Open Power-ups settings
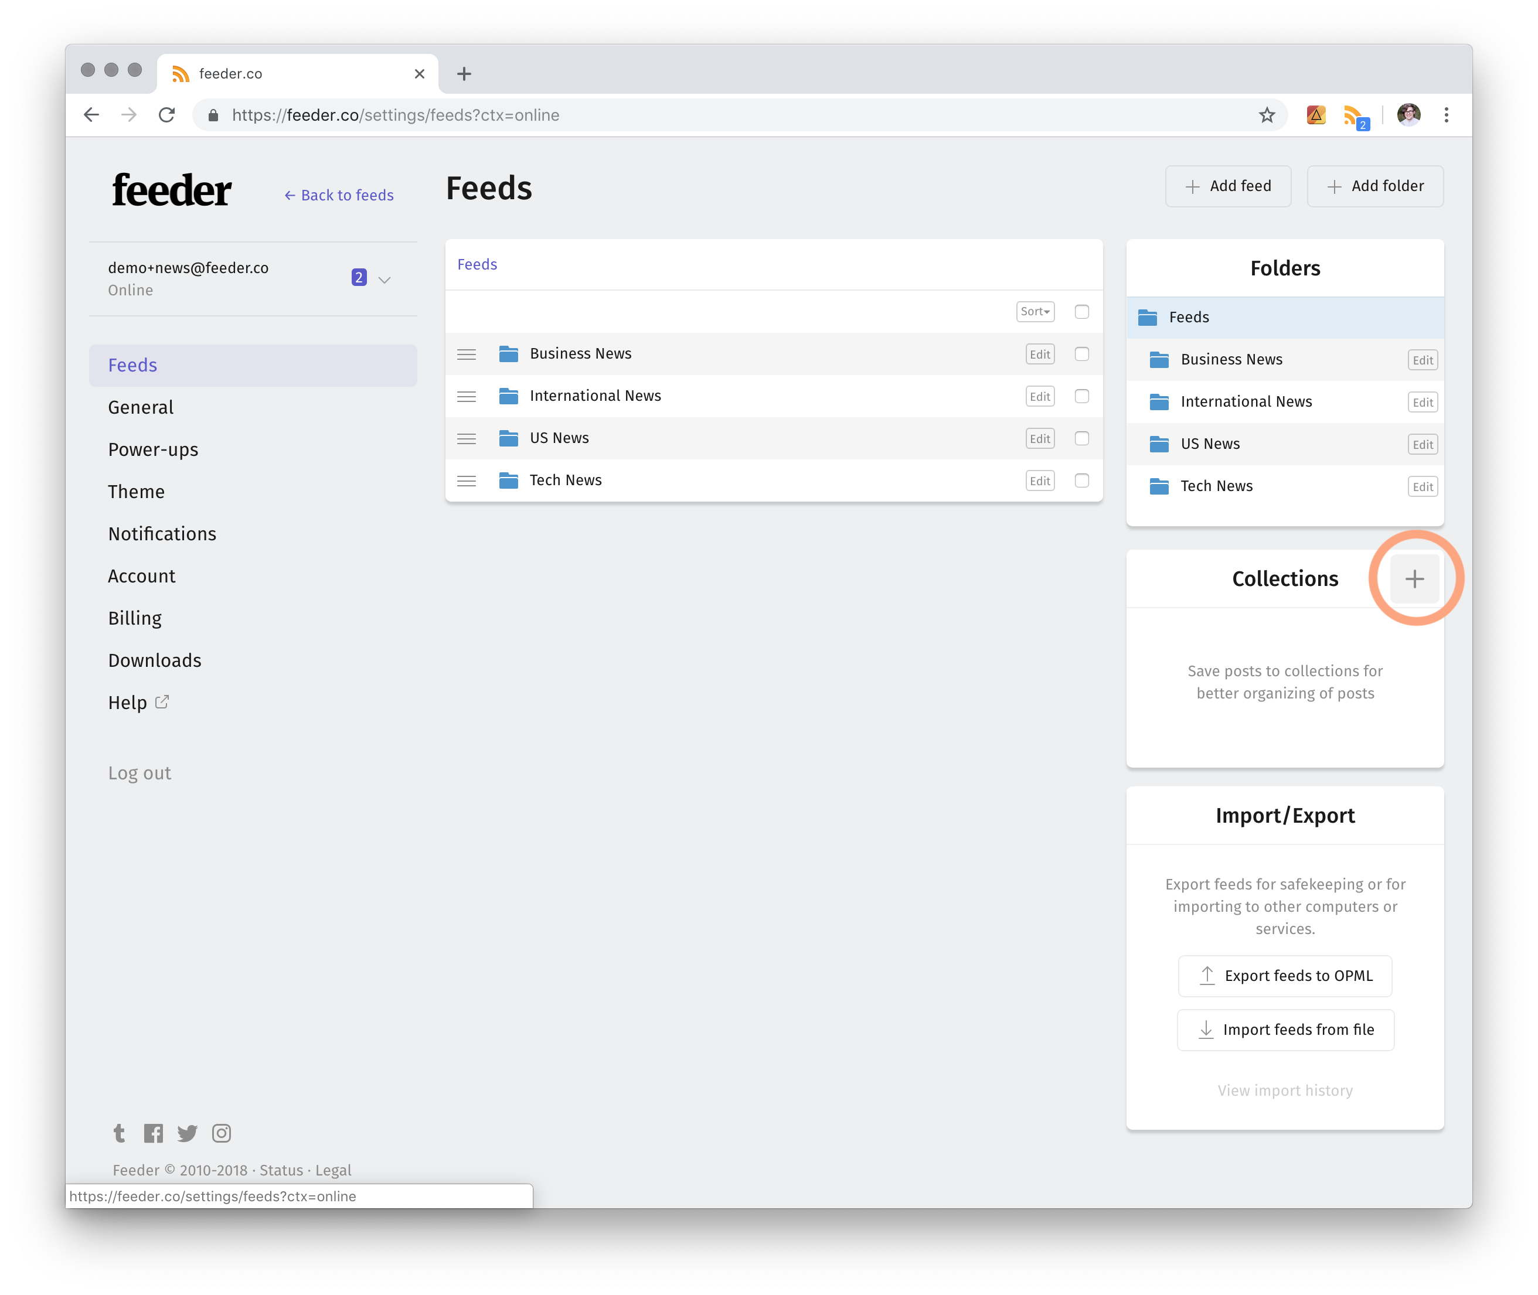Viewport: 1538px width, 1295px height. tap(153, 449)
